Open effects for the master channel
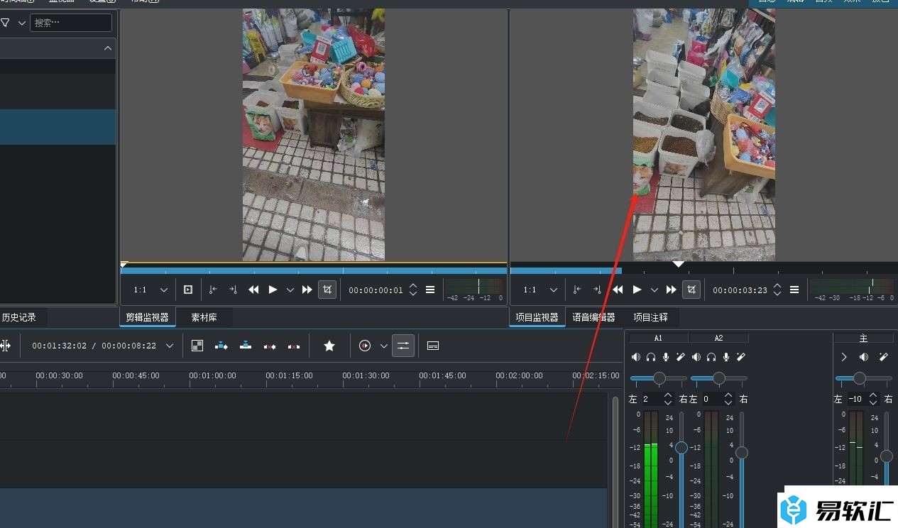This screenshot has height=528, width=898. tap(884, 357)
